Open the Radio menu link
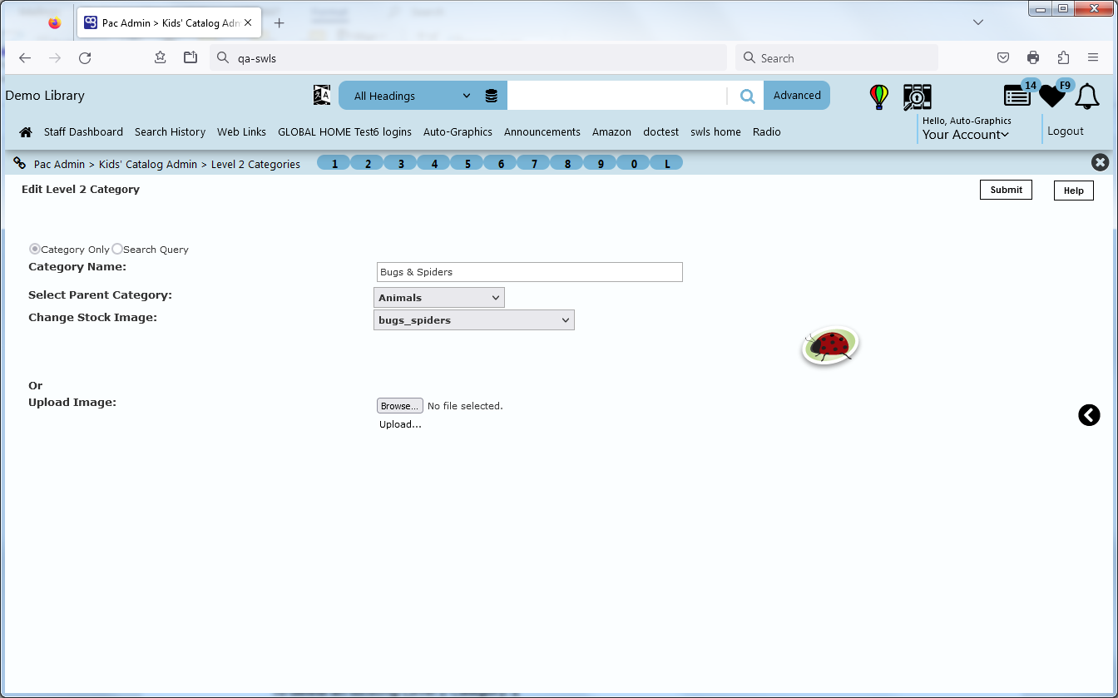This screenshot has height=698, width=1118. pos(767,132)
